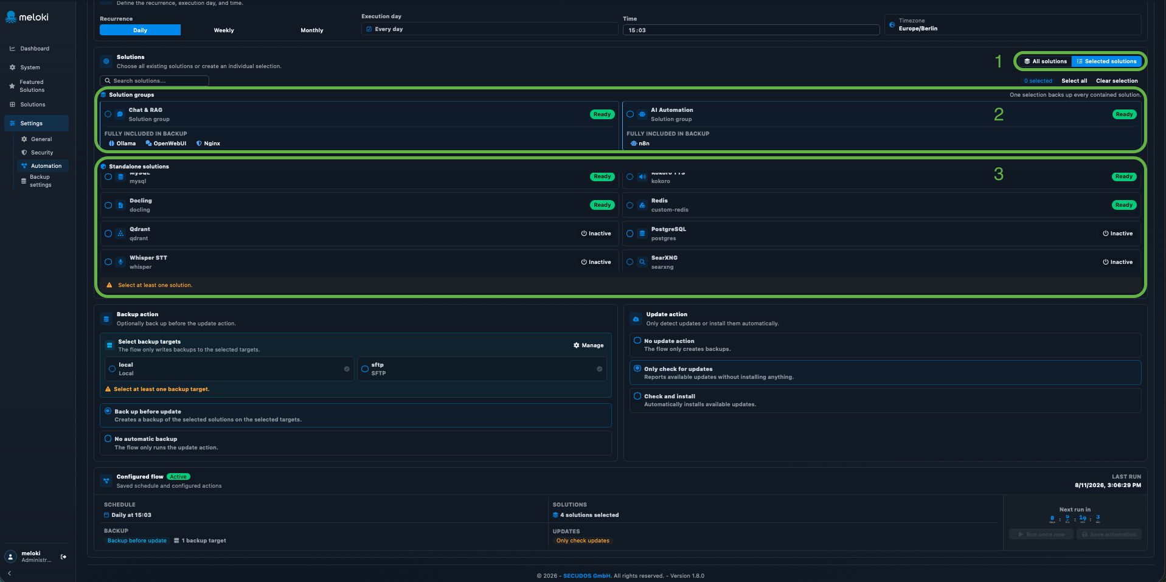Open the Europe/Berlin timezone selector
This screenshot has height=582, width=1166.
[1013, 25]
